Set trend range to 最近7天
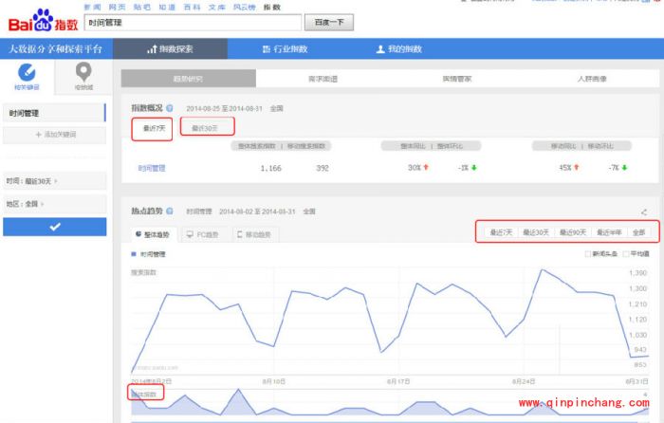Image resolution: width=664 pixels, height=423 pixels. (502, 232)
